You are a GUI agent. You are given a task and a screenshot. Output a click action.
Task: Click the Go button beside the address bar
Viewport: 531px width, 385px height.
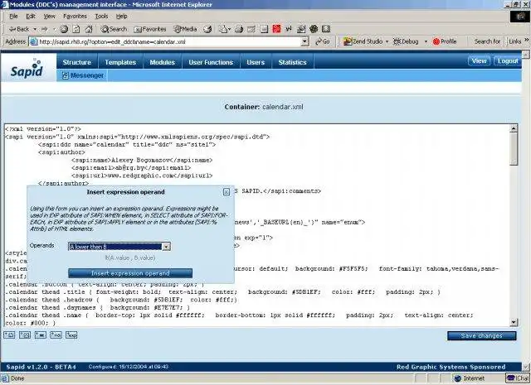[x=323, y=41]
